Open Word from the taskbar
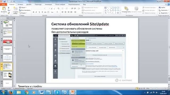 point(42,92)
